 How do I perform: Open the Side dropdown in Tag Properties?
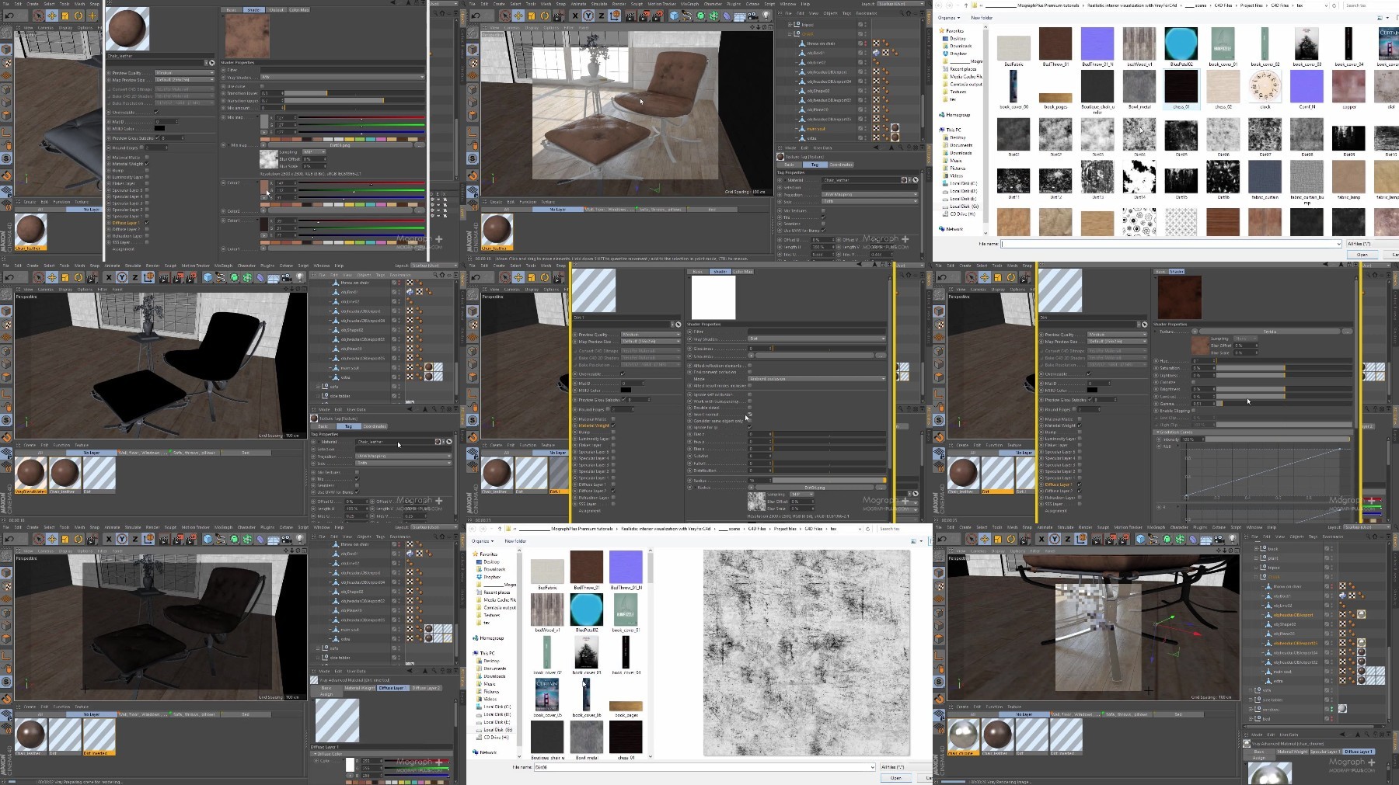point(870,201)
